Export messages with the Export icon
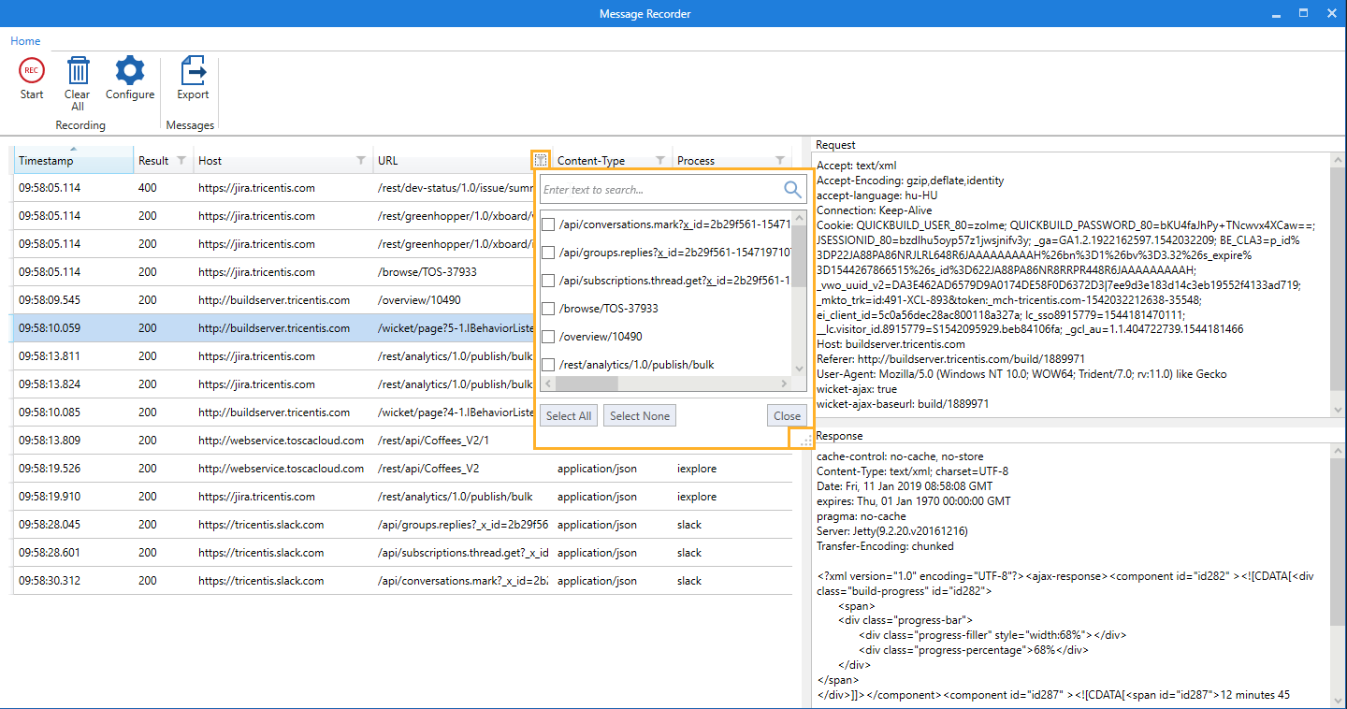The image size is (1347, 709). click(x=193, y=72)
